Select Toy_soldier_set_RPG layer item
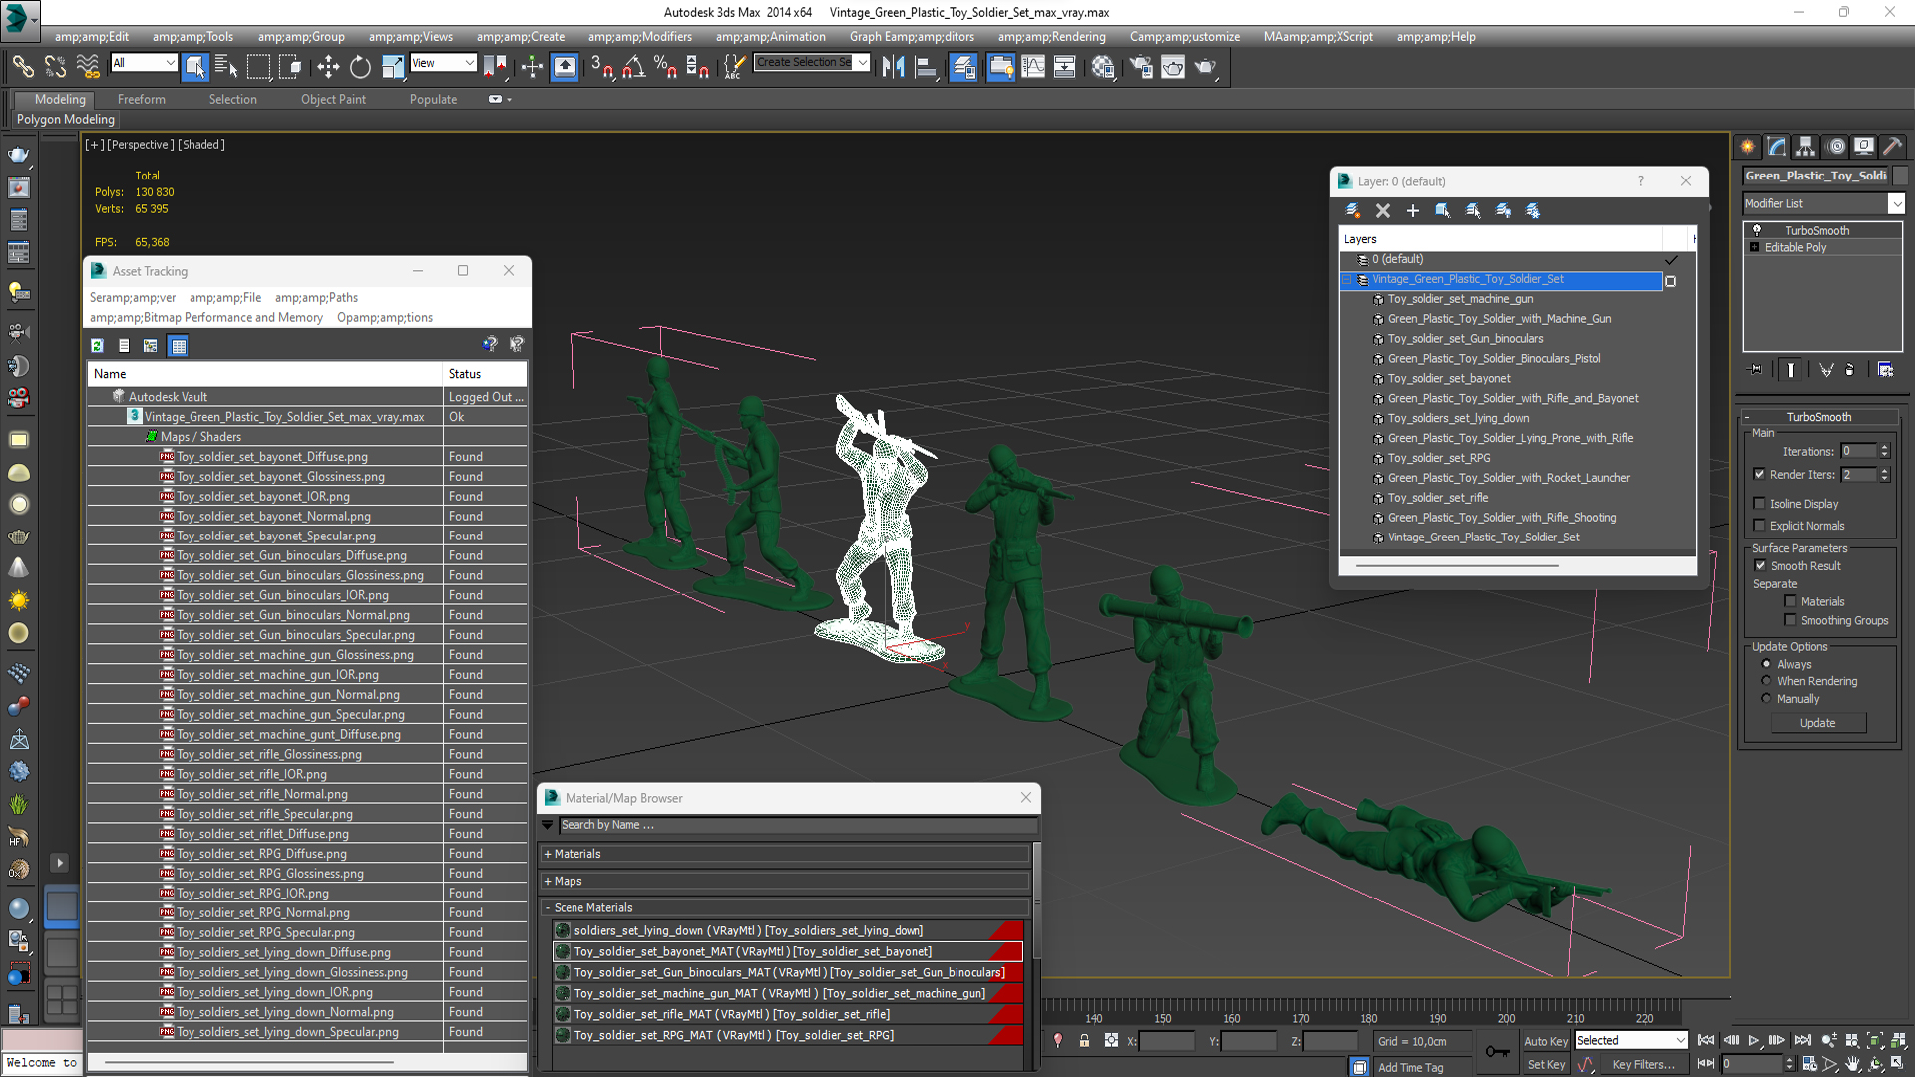The height and width of the screenshot is (1077, 1915). tap(1439, 458)
